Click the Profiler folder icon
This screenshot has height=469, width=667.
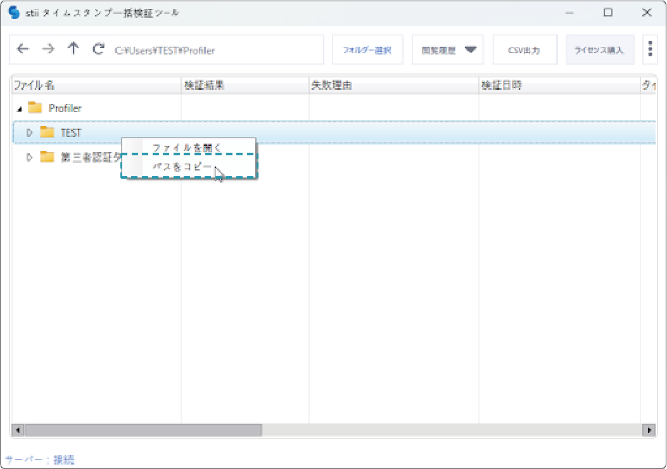pos(35,108)
